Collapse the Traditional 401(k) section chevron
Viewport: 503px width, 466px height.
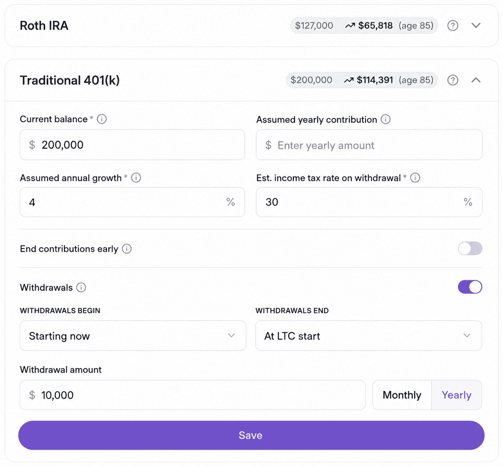476,80
